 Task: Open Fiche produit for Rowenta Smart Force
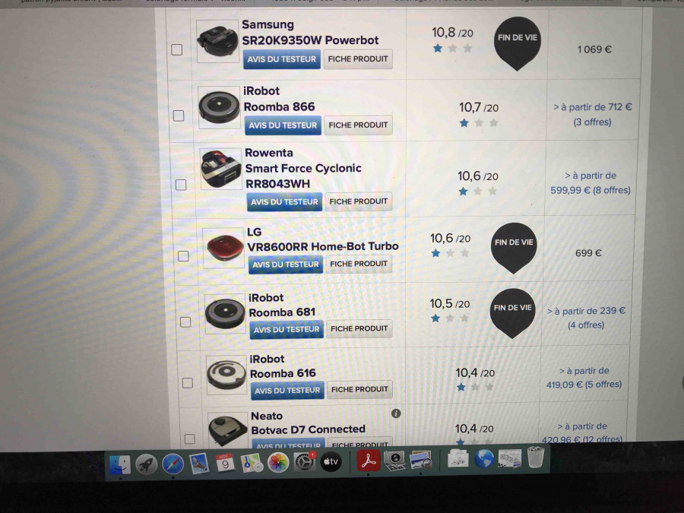coord(359,201)
